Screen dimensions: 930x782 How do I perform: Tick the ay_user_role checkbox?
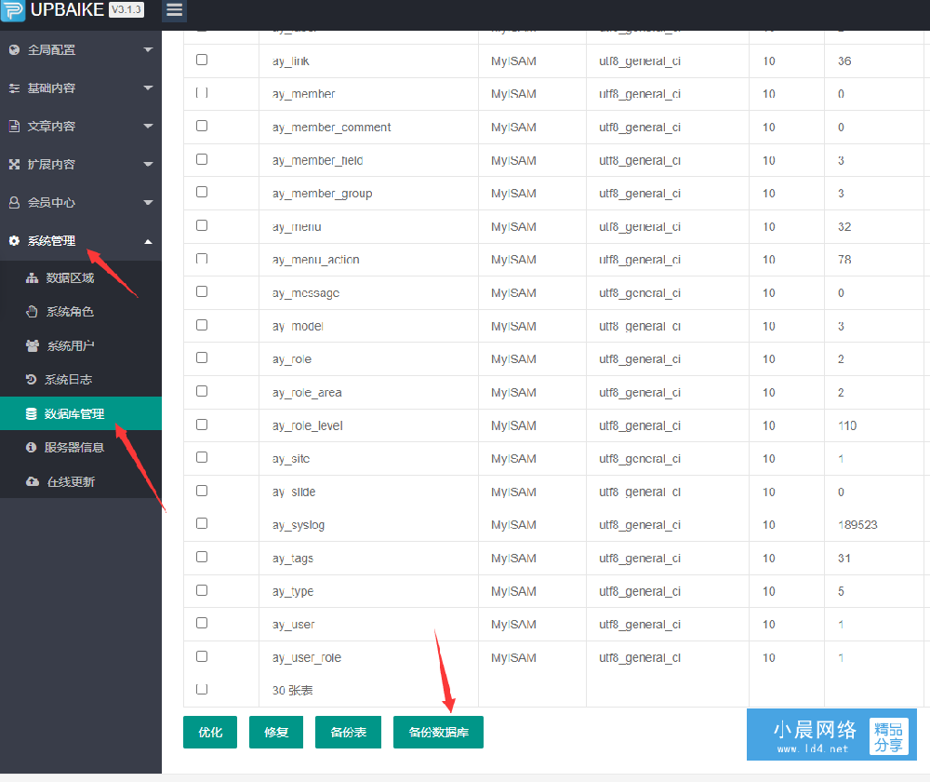[x=202, y=656]
